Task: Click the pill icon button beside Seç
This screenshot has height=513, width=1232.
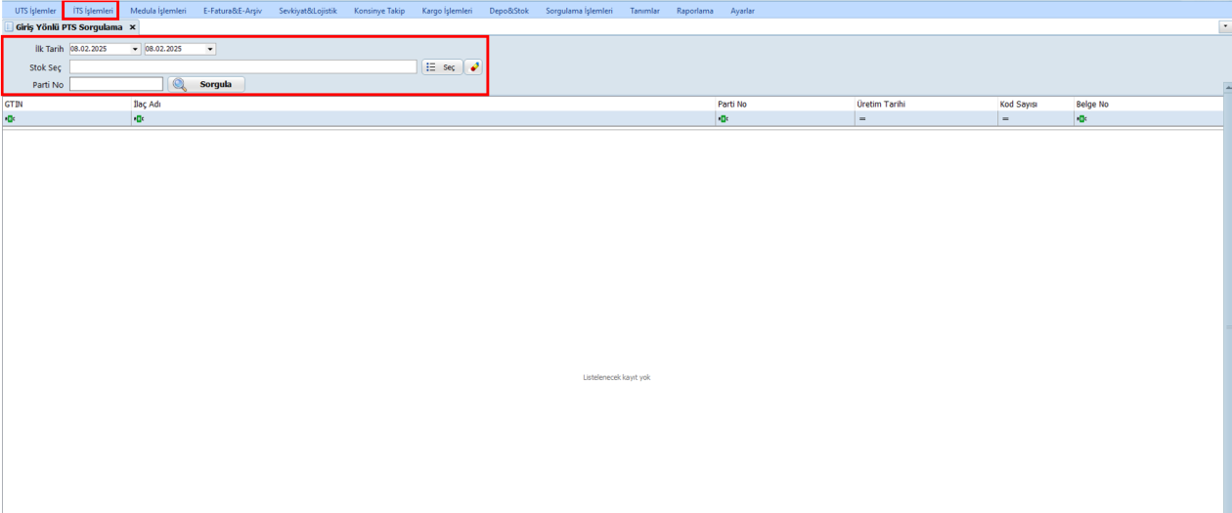Action: pyautogui.click(x=474, y=67)
